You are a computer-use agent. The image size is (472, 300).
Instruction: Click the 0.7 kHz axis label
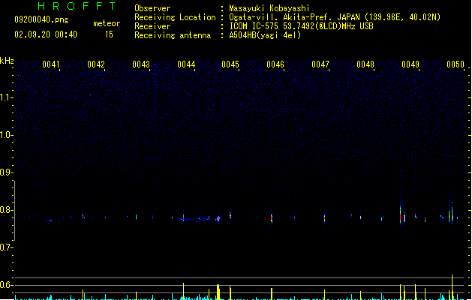point(6,247)
